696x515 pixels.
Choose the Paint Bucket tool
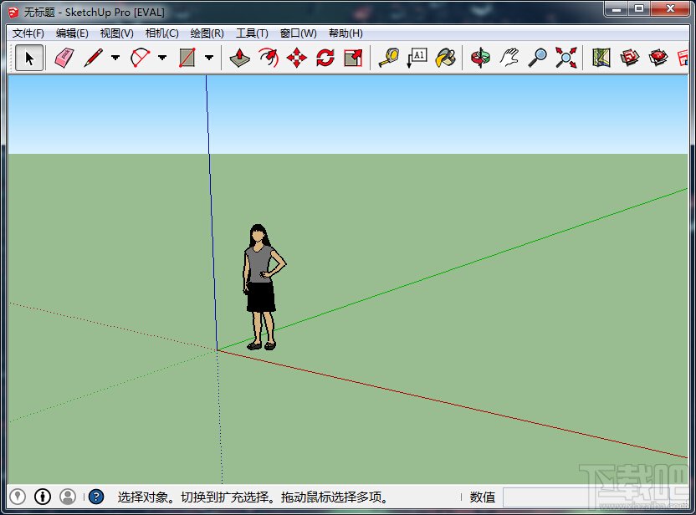pyautogui.click(x=446, y=58)
